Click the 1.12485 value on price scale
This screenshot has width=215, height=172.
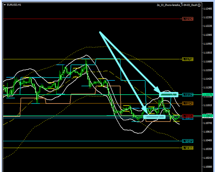click(207, 8)
